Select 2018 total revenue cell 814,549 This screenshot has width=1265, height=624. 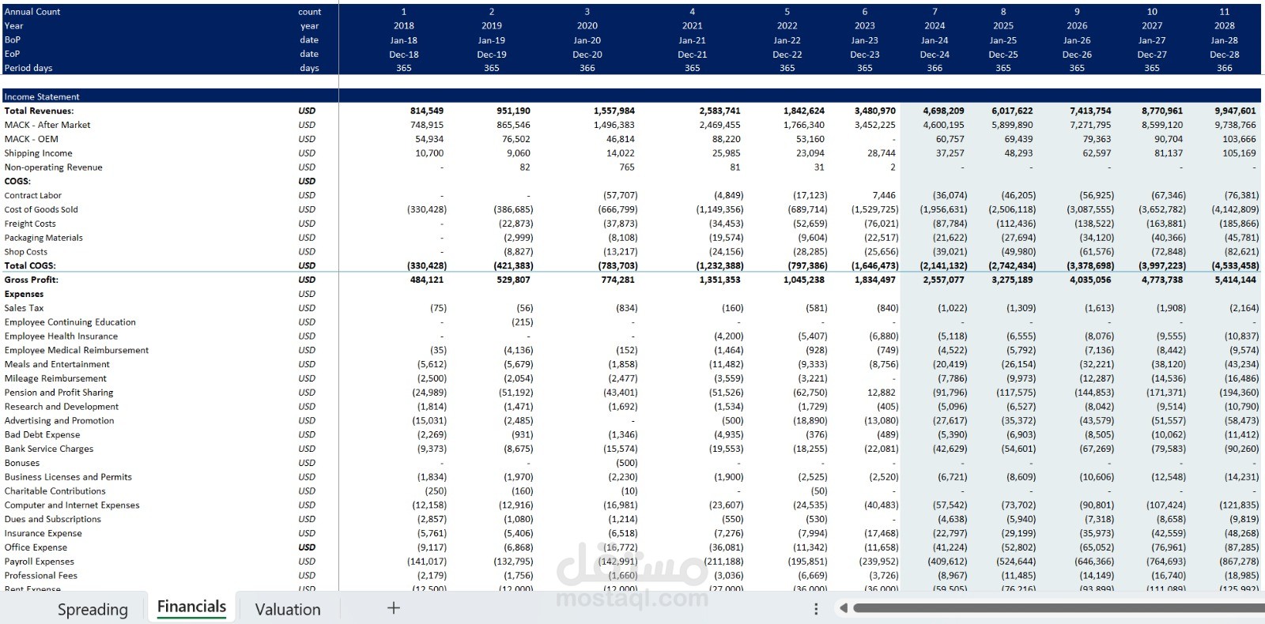click(x=427, y=111)
